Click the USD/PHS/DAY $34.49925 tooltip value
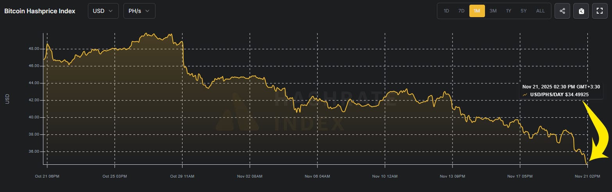 coord(559,94)
